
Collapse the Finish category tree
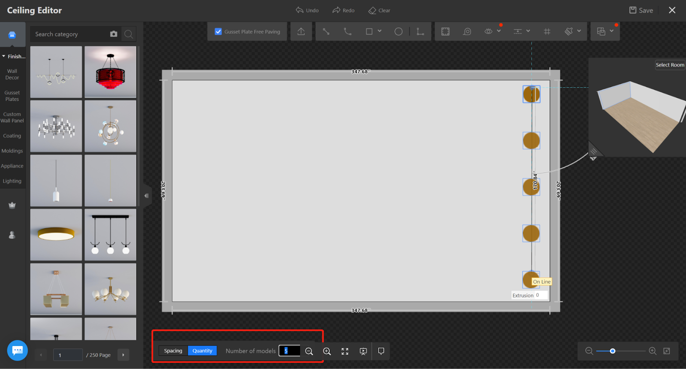point(4,56)
